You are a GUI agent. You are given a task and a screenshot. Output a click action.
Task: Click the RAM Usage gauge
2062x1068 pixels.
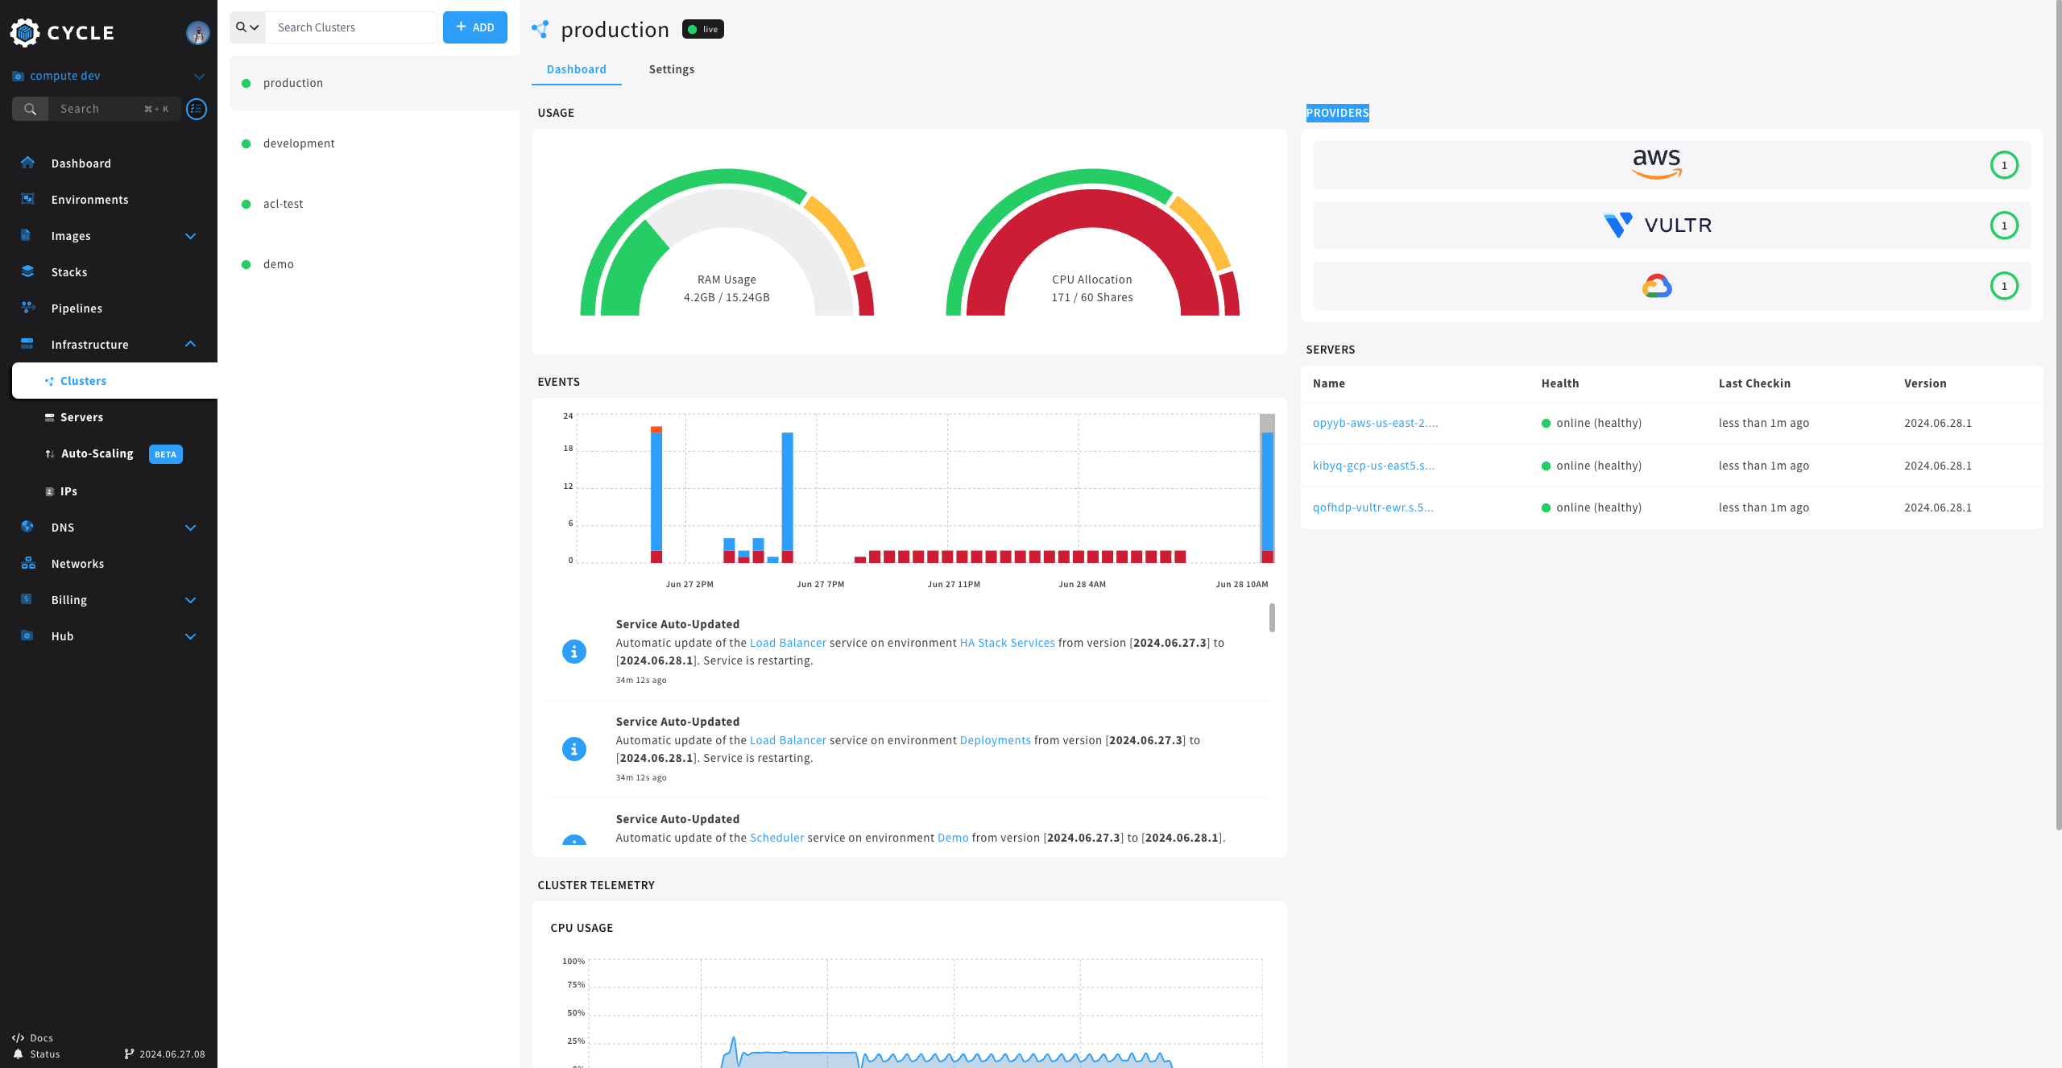click(x=727, y=242)
